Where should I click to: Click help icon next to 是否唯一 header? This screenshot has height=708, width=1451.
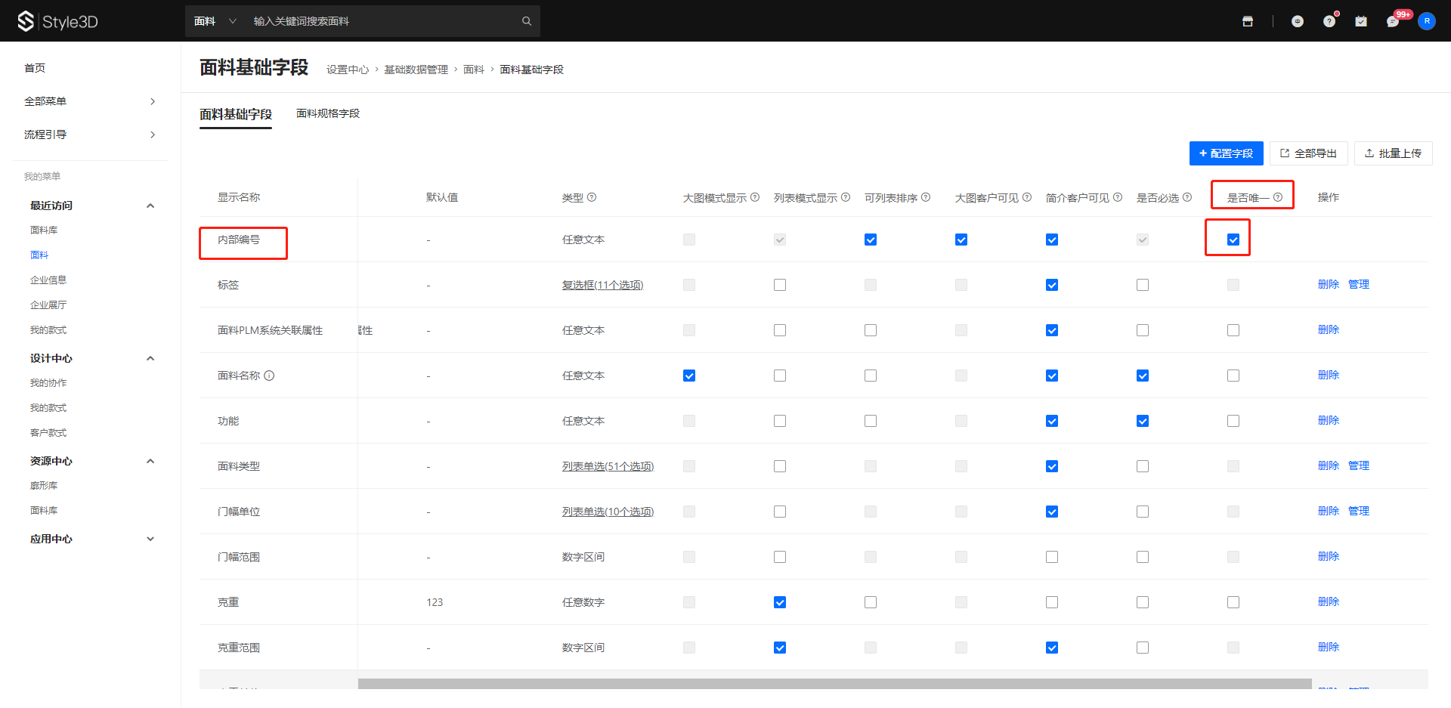(x=1278, y=197)
